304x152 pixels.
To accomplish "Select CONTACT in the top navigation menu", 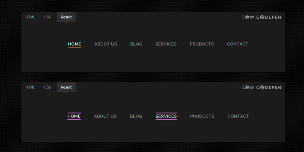I will (x=237, y=44).
